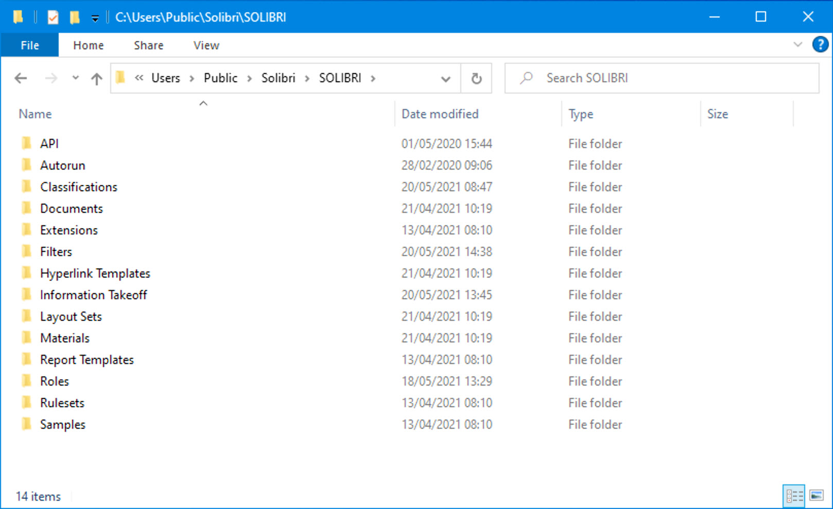
Task: Expand the chevron after the Public breadcrumb
Action: [x=249, y=78]
